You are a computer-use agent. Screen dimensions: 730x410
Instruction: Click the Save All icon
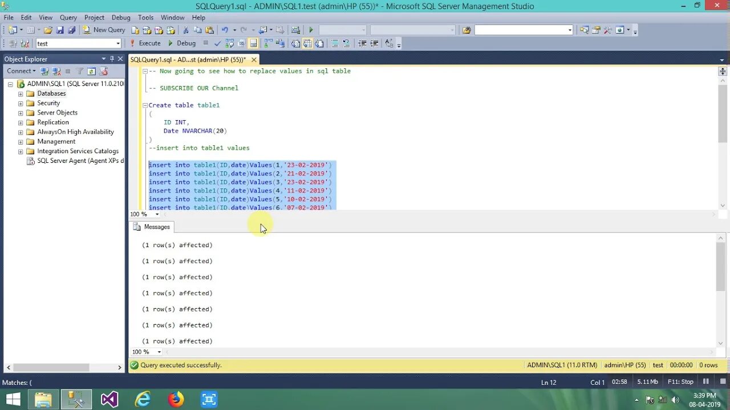coord(71,30)
